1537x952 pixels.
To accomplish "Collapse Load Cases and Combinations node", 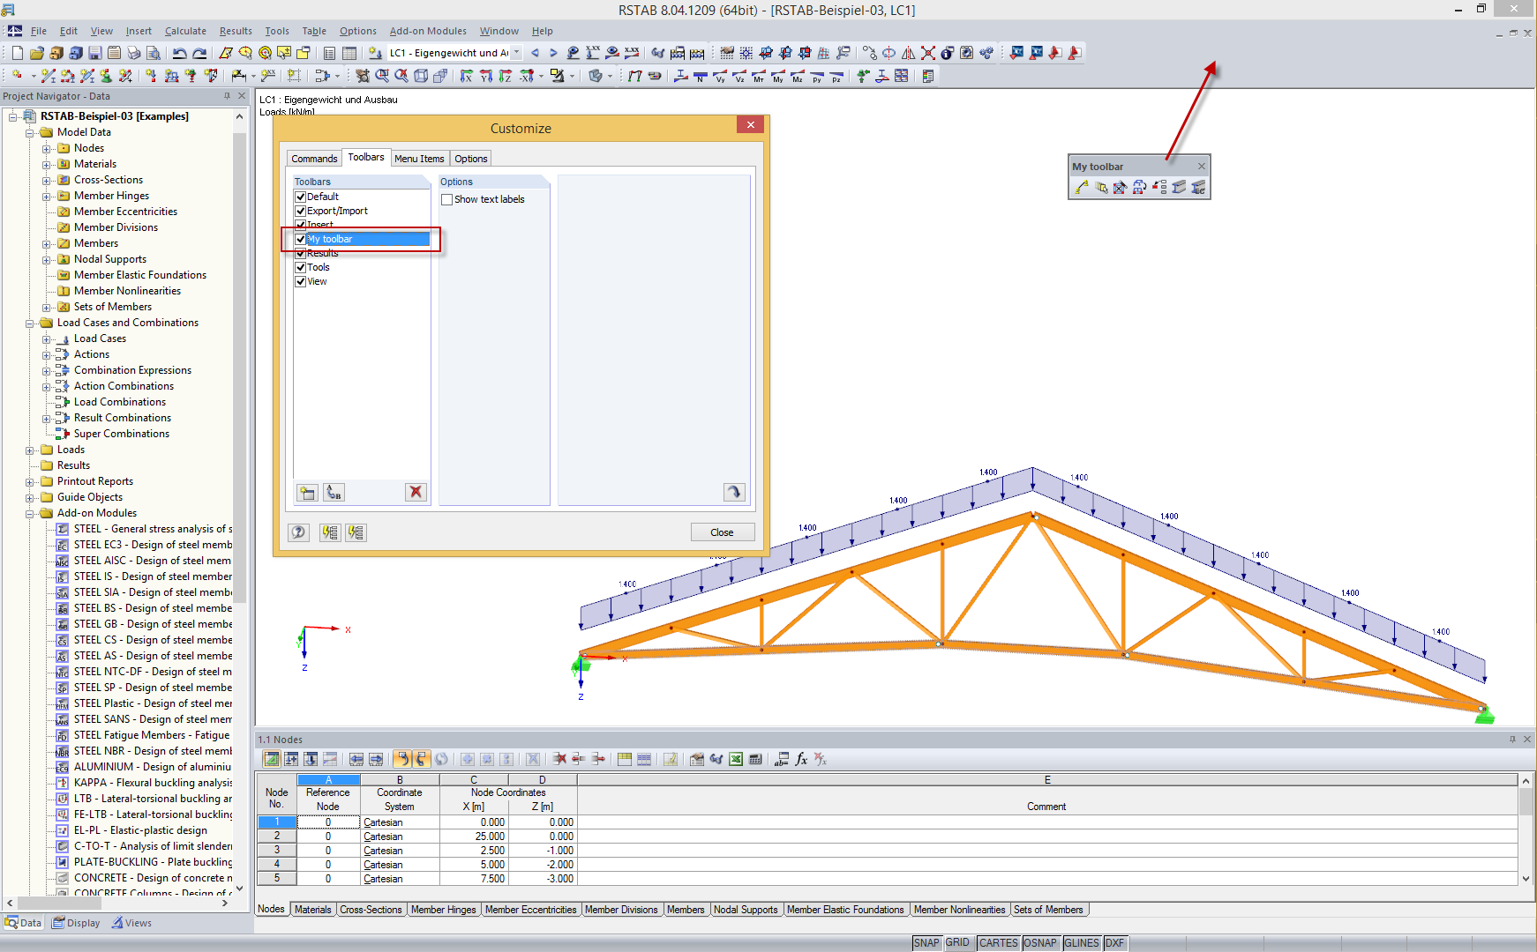I will (x=30, y=324).
